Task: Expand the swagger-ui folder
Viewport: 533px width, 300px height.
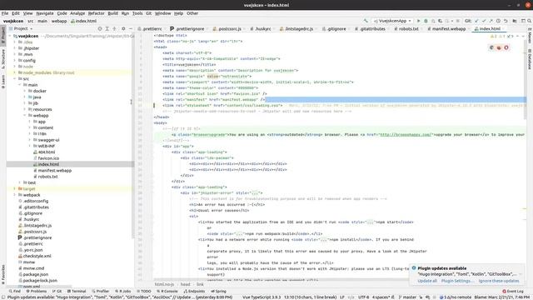Action: [x=30, y=140]
